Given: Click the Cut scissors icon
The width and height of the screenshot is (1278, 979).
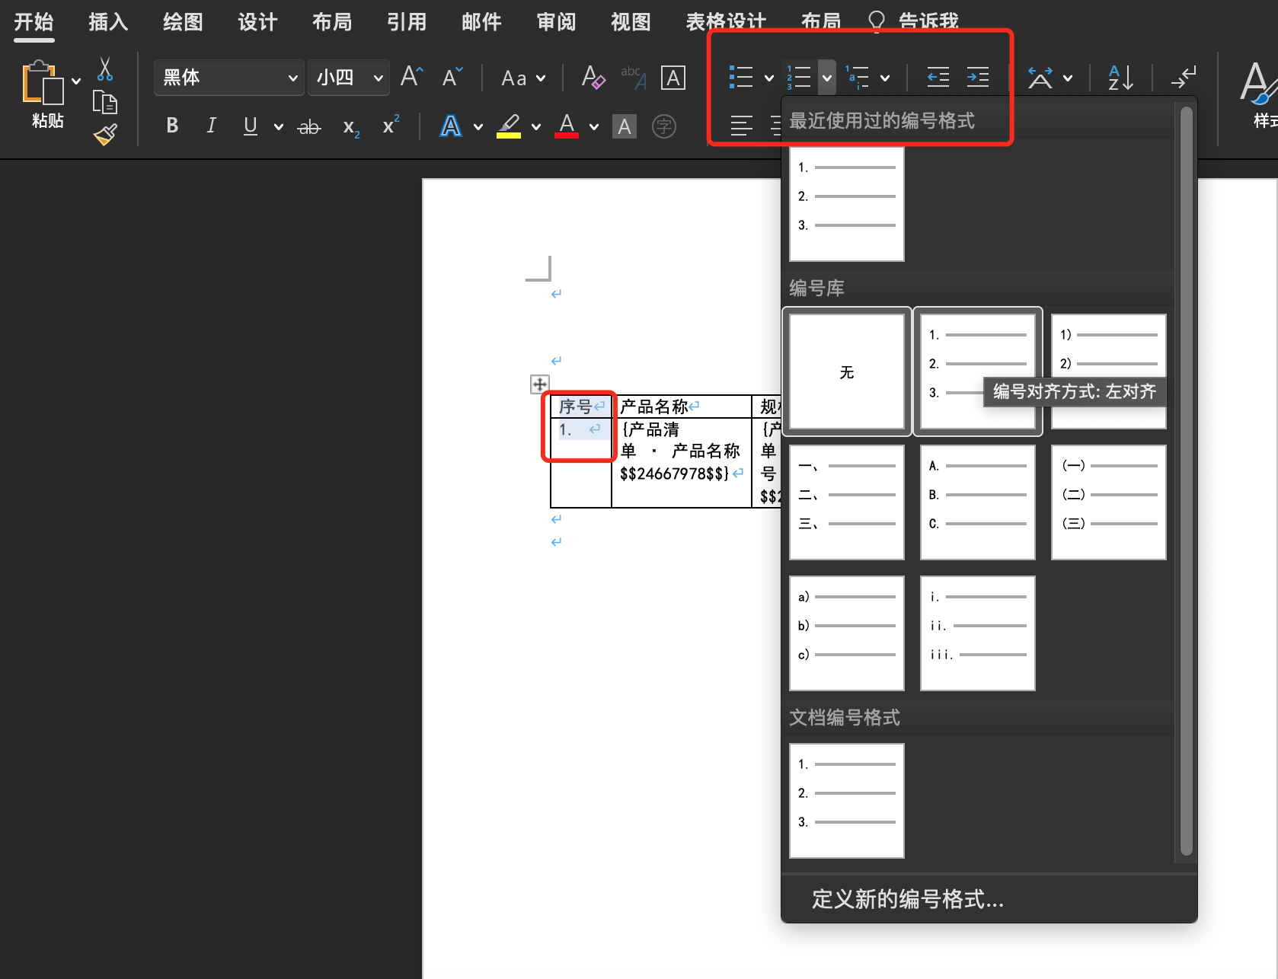Looking at the screenshot, I should pyautogui.click(x=105, y=69).
